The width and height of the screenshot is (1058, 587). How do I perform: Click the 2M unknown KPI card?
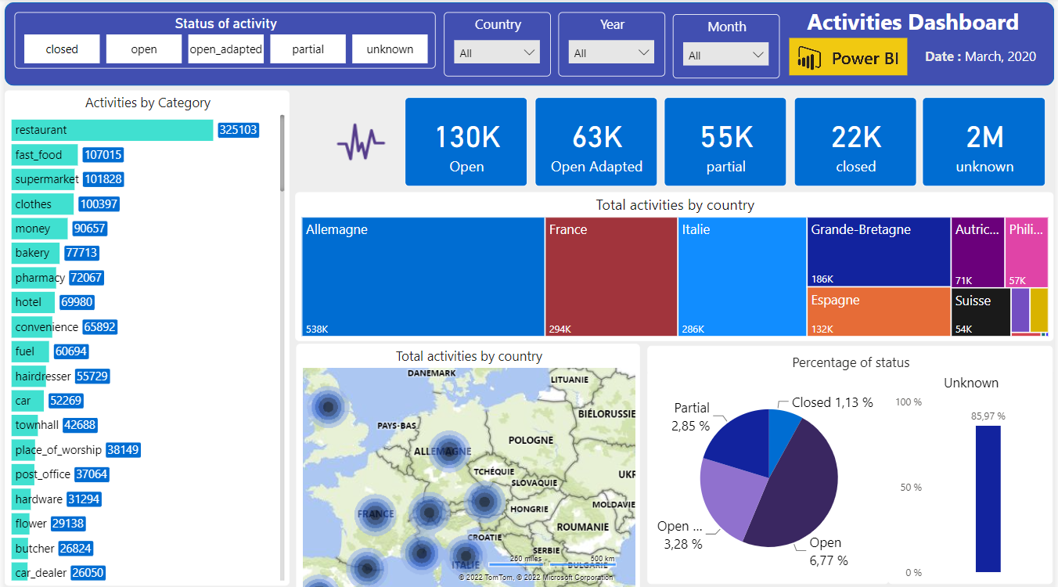[x=984, y=142]
